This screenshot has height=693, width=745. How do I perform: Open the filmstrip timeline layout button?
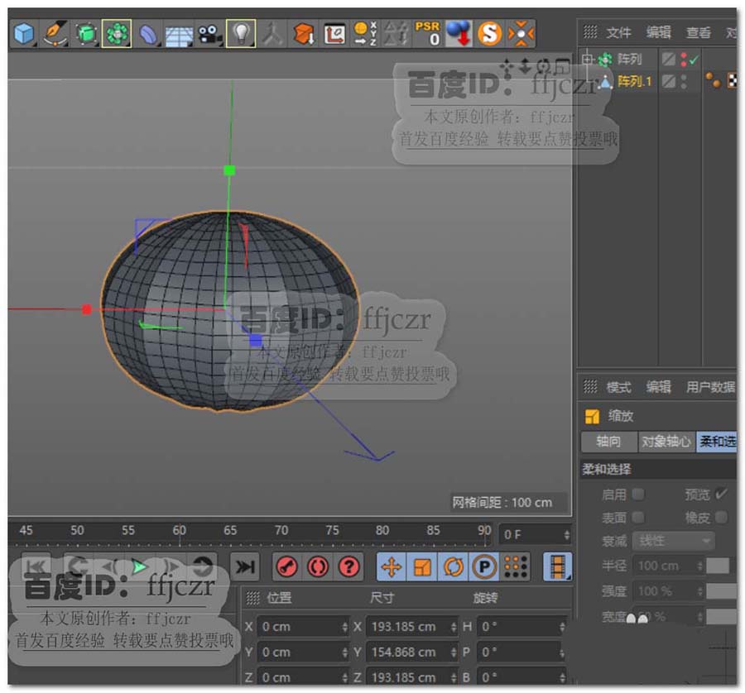(558, 566)
